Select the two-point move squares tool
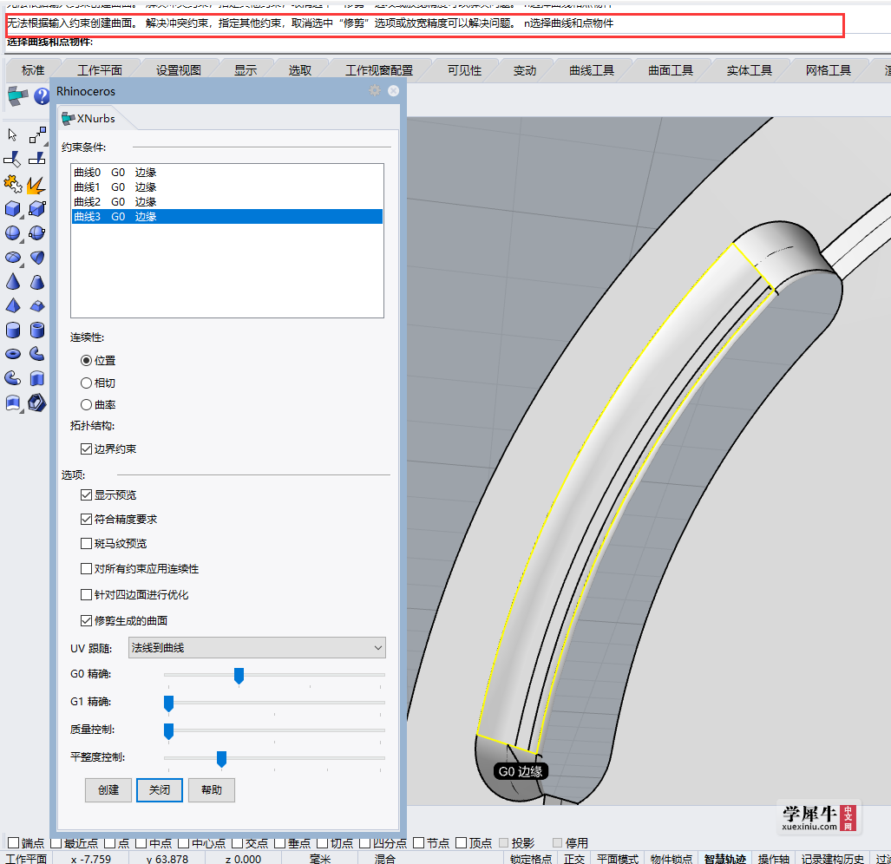The image size is (891, 864). tap(37, 135)
